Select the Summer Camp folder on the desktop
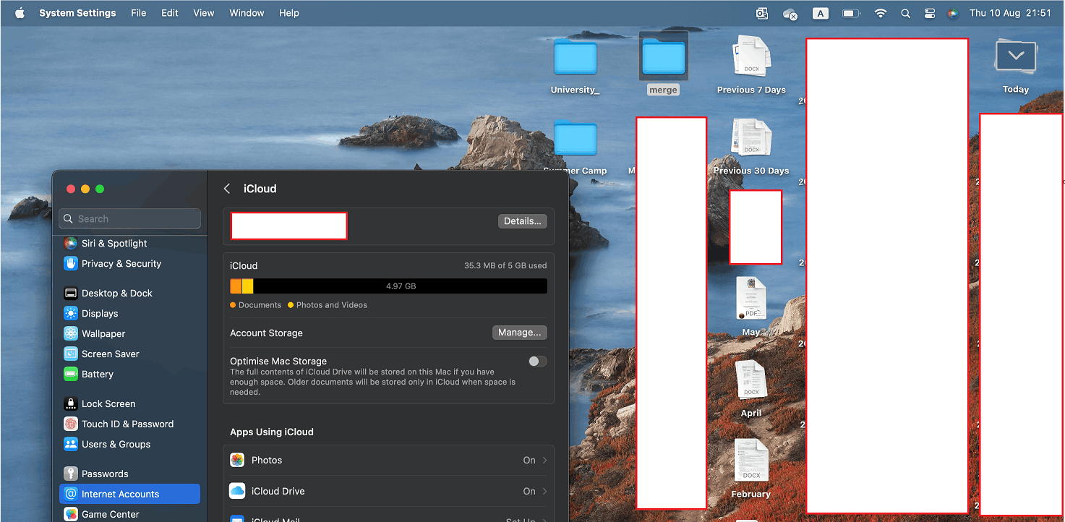The image size is (1065, 522). (x=575, y=147)
